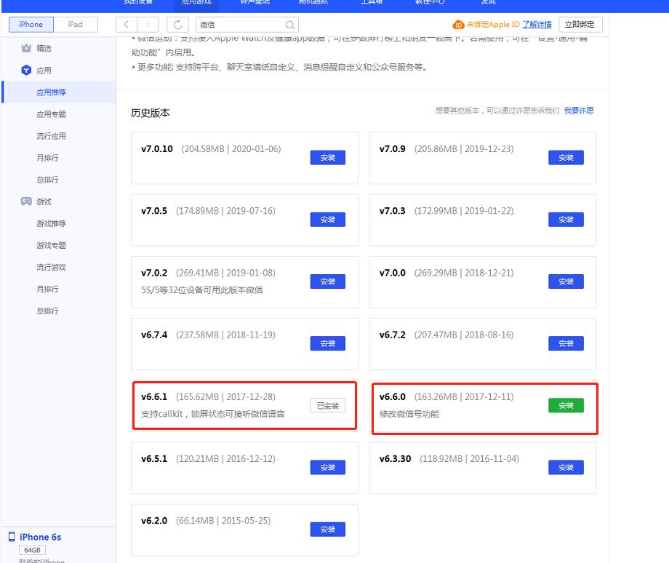Click the 应用 cube icon in sidebar
The height and width of the screenshot is (563, 669).
(27, 70)
